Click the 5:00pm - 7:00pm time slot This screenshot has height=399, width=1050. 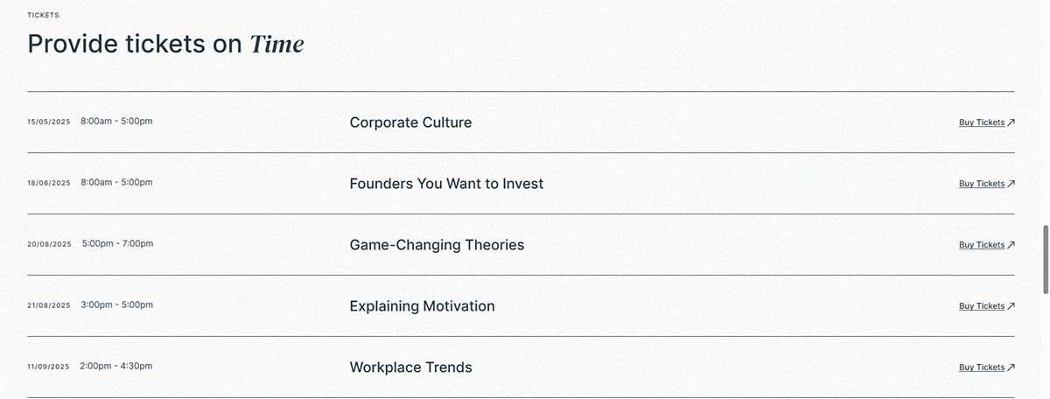[117, 243]
